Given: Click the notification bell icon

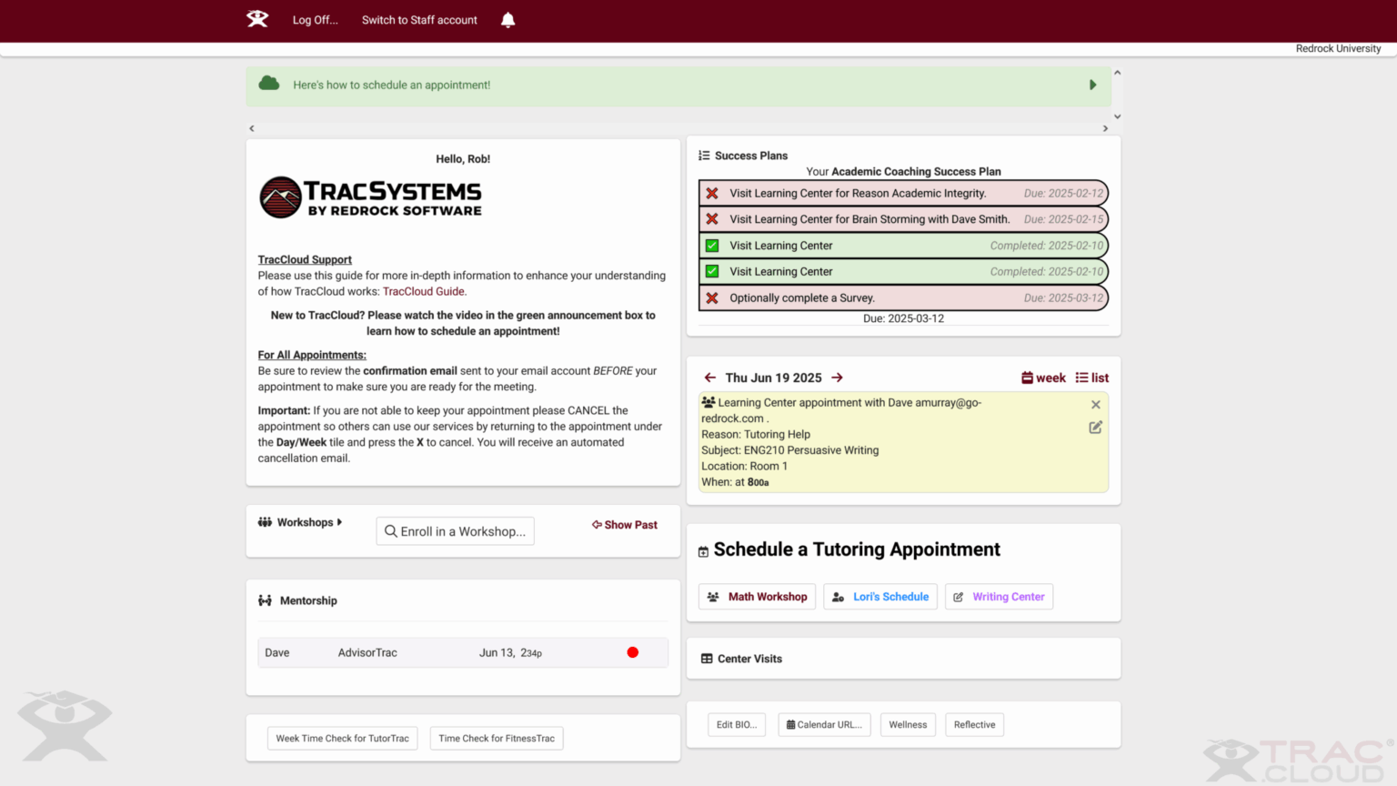Looking at the screenshot, I should tap(508, 19).
